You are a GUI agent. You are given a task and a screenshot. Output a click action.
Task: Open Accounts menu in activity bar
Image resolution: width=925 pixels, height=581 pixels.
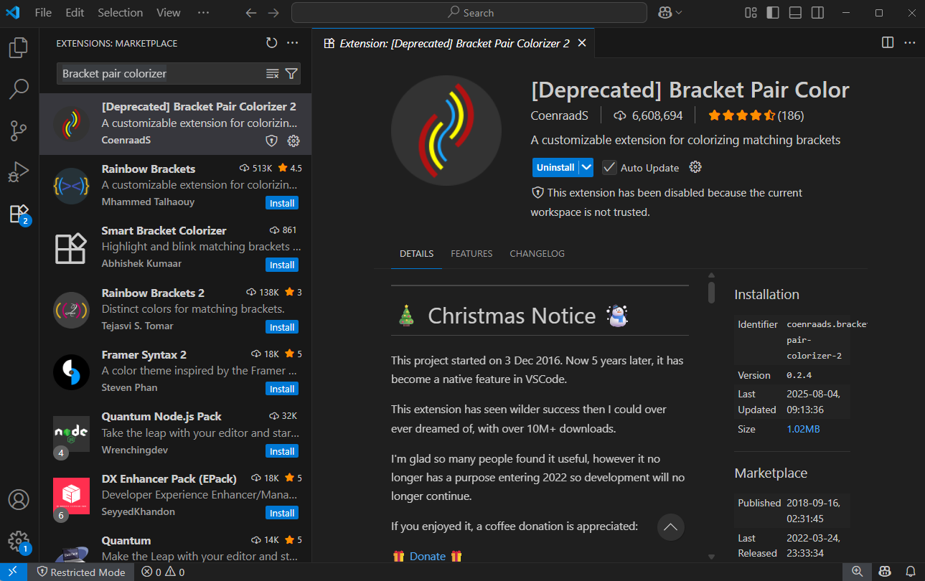[x=19, y=499]
